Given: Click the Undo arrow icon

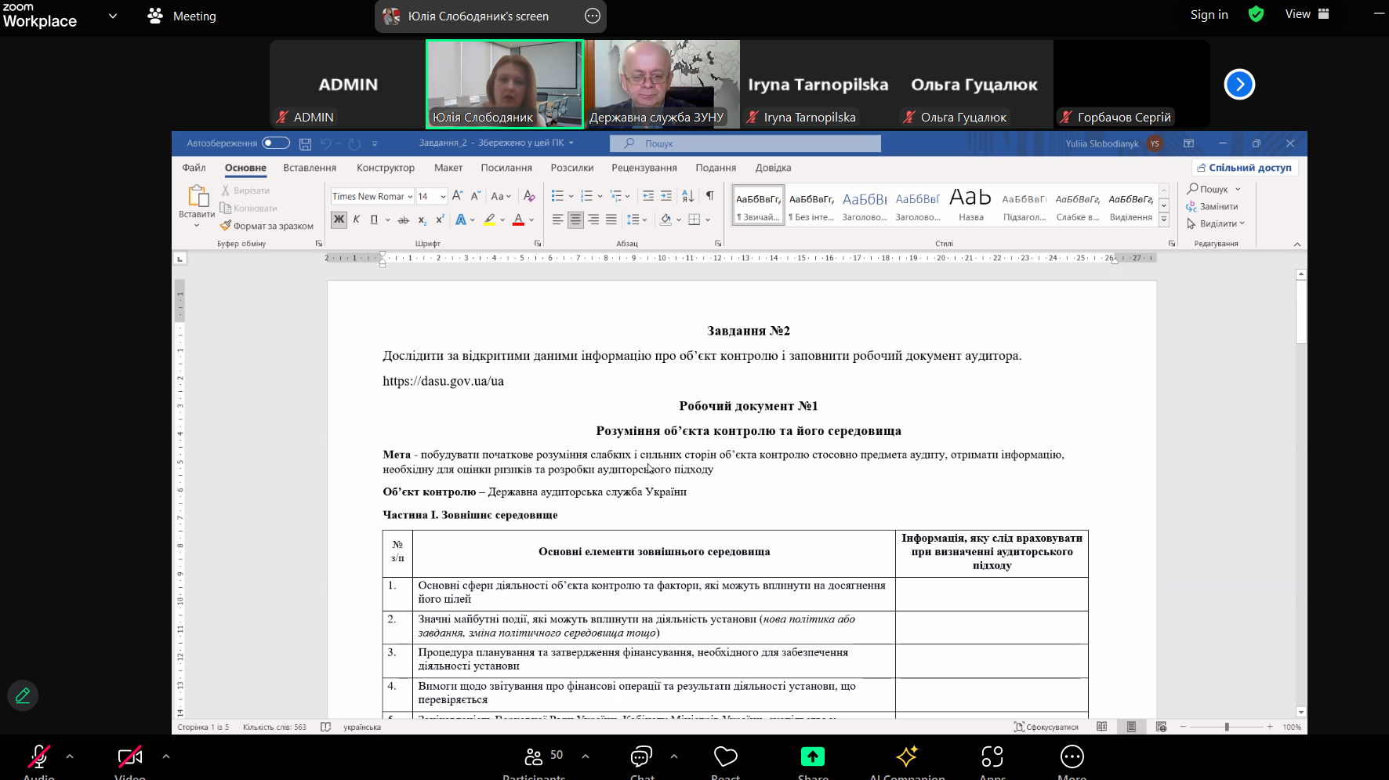Looking at the screenshot, I should point(326,143).
